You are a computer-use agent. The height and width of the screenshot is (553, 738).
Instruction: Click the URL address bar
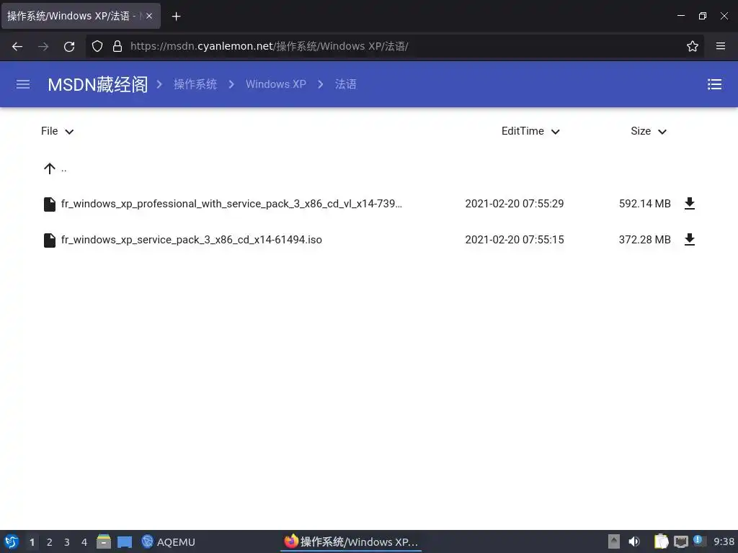coord(394,46)
